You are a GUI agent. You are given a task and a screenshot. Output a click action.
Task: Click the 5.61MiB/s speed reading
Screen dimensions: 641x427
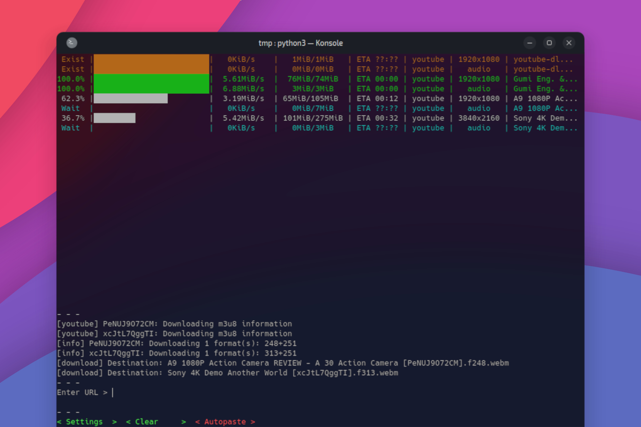point(243,79)
